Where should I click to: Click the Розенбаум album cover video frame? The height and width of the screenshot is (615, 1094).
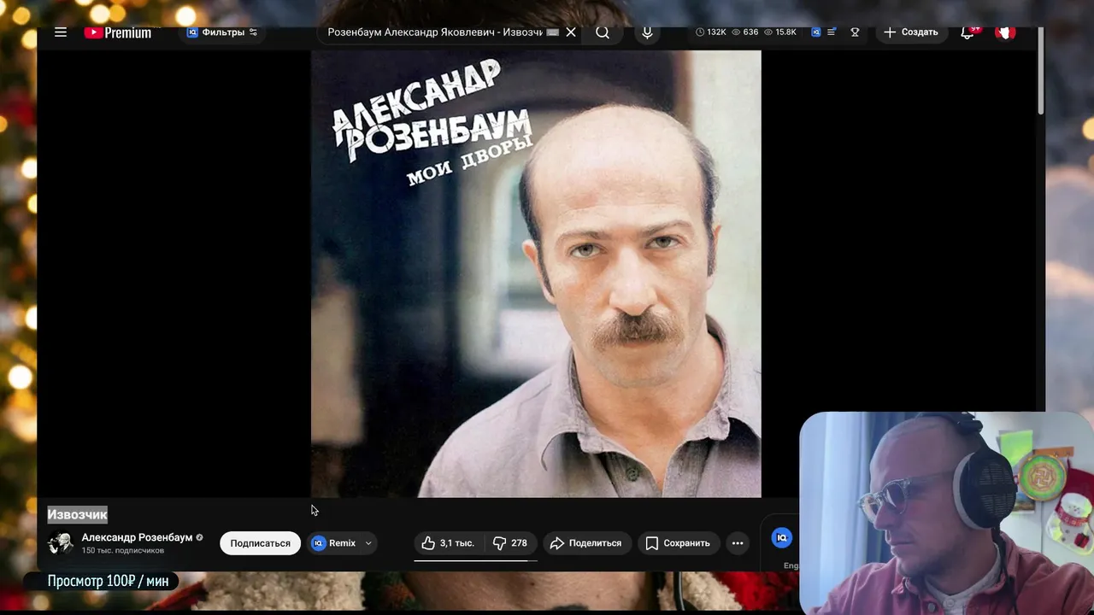[x=536, y=273]
